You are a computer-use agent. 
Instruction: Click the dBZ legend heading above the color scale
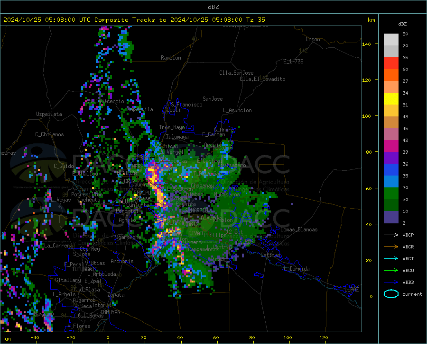pos(402,24)
